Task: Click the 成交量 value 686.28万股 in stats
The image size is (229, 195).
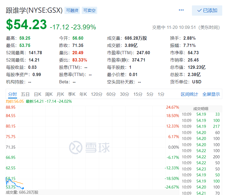Action: (x=136, y=38)
